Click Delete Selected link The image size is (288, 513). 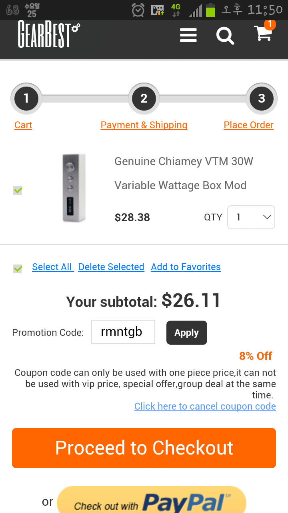pos(111,267)
